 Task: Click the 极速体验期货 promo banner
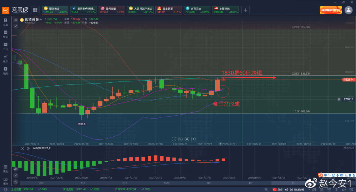coord(331,10)
